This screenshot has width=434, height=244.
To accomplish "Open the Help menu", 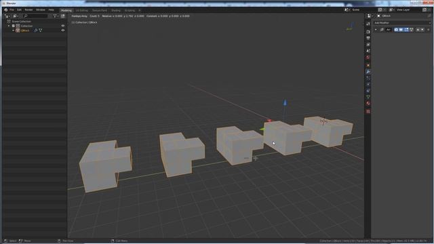I will point(52,9).
